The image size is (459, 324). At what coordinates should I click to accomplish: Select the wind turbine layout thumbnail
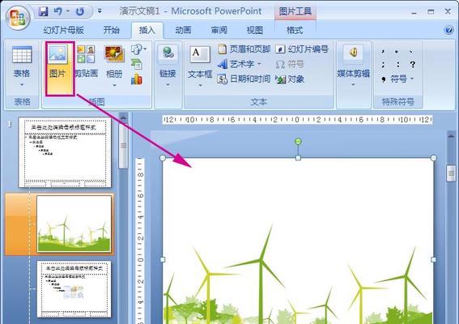(x=74, y=224)
